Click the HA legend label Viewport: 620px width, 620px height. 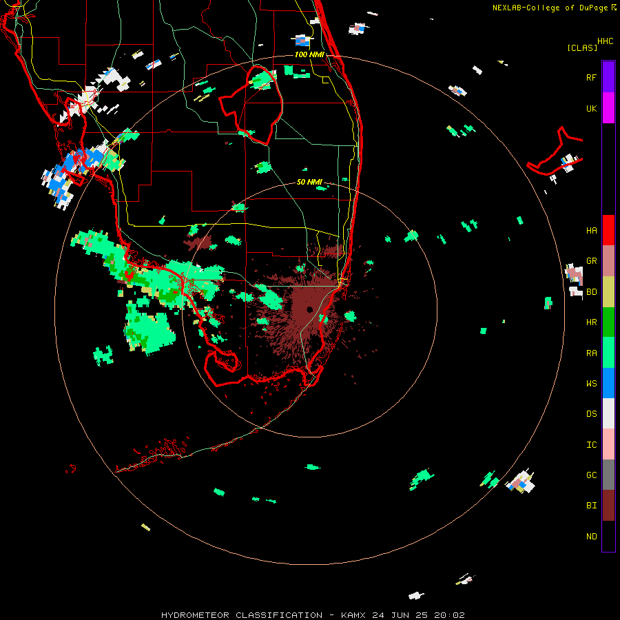[x=591, y=231]
